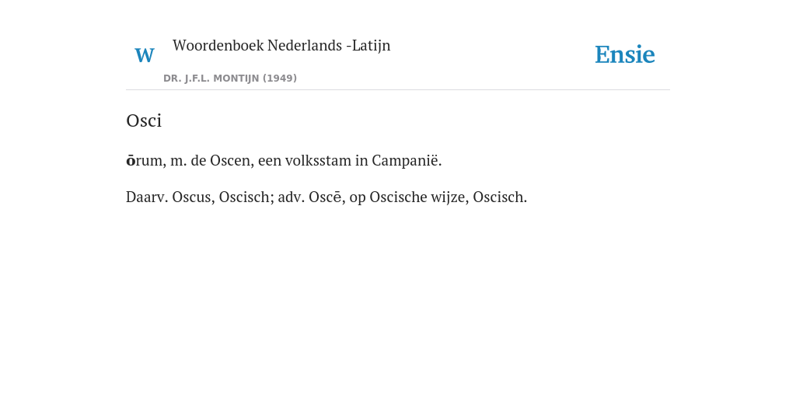796x398 pixels.
Task: Click the abbreviation Daarv. in the second paragraph
Action: 147,197
